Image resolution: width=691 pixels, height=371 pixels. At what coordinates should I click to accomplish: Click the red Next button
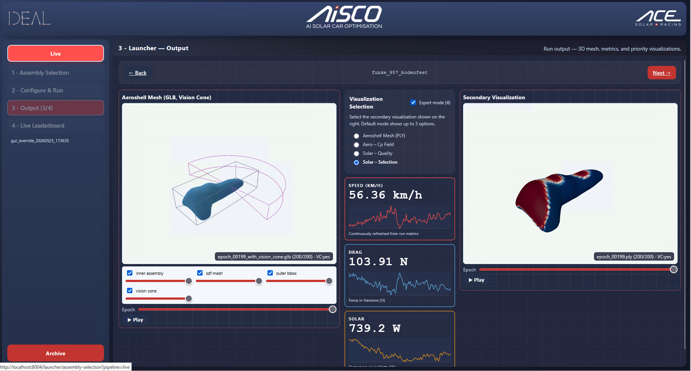tap(661, 73)
